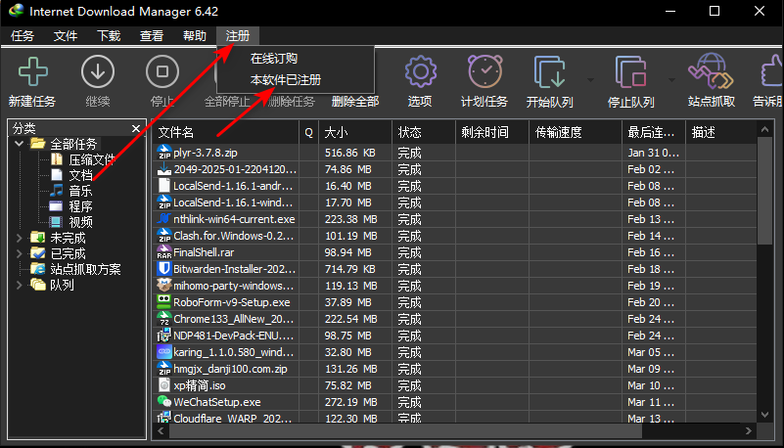Expand the 已完成 tree node

(20, 253)
